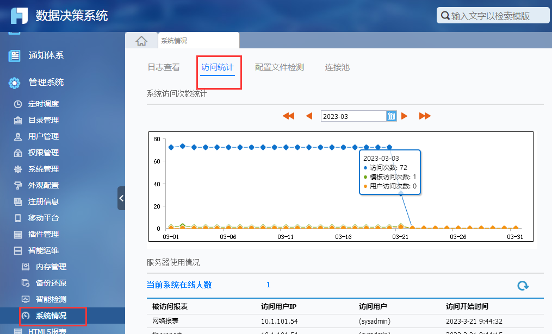552x334 pixels.
Task: Click the 目录管理 icon
Action: point(18,120)
